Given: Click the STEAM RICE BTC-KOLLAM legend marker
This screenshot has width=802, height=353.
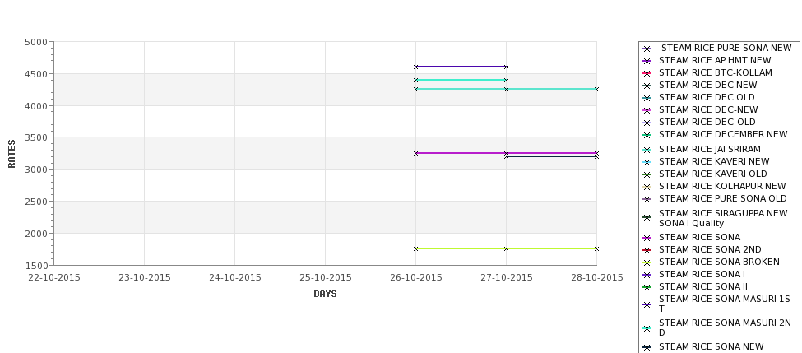Looking at the screenshot, I should click(647, 73).
